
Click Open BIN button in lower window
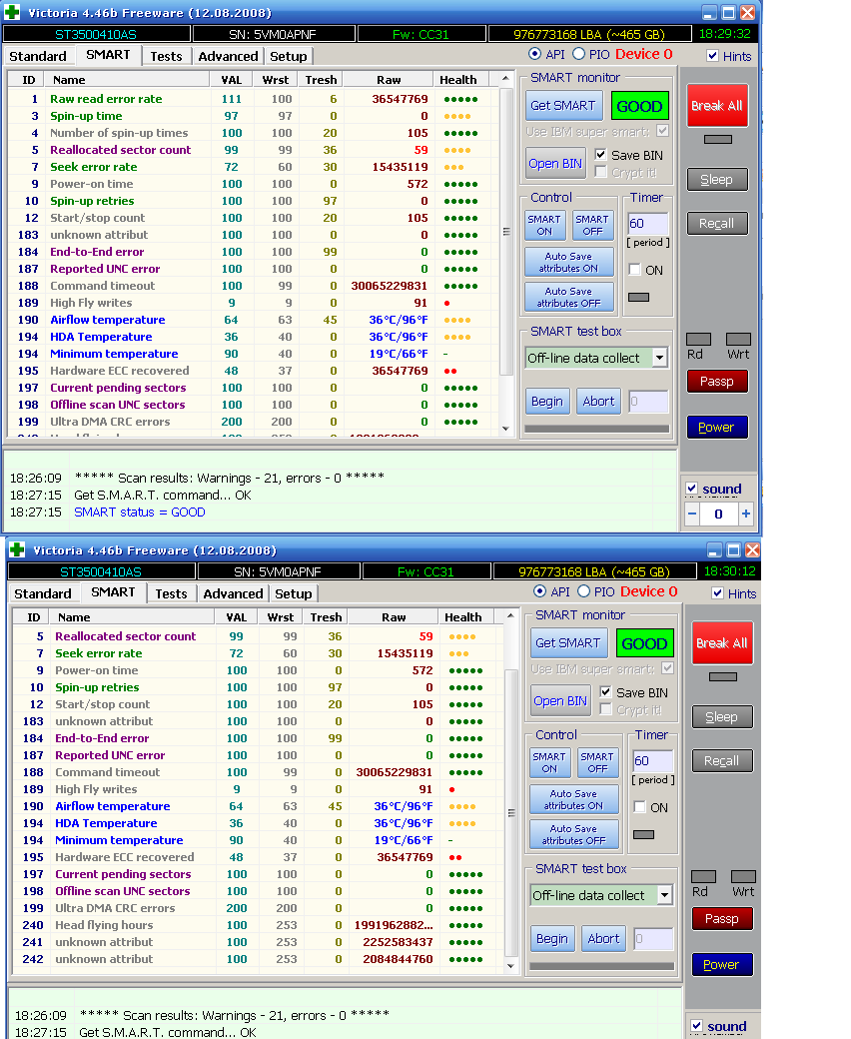(x=560, y=700)
